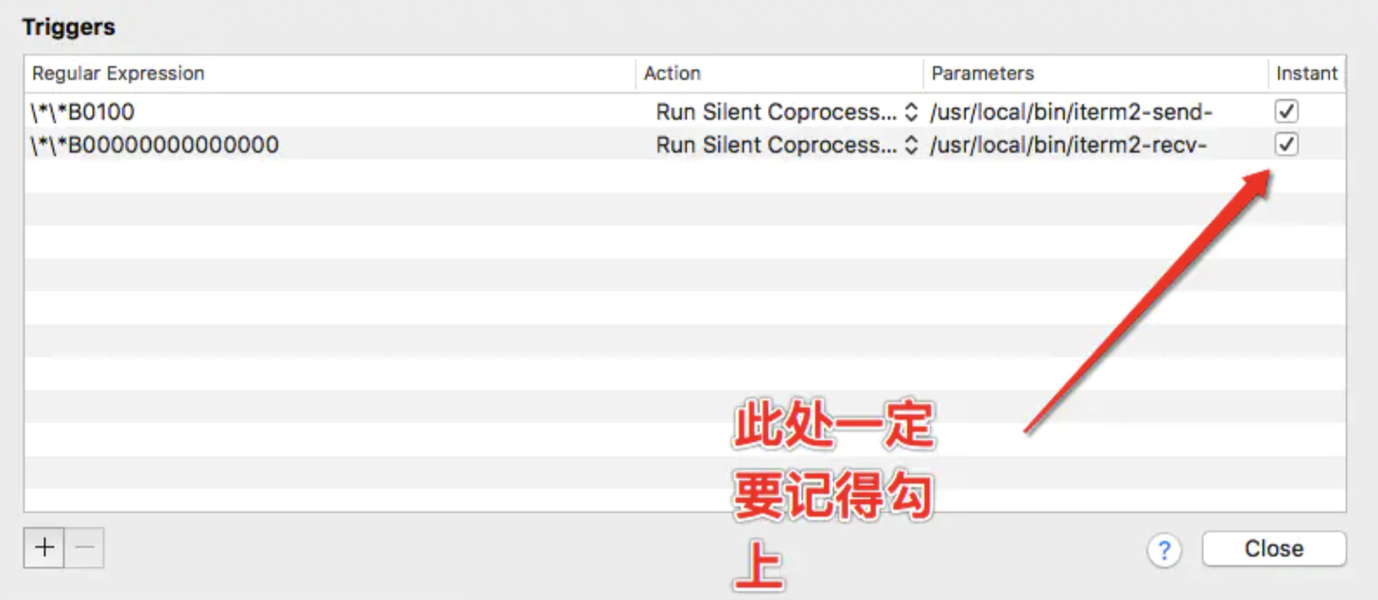
Task: Click the plus icon to add trigger
Action: tap(44, 547)
